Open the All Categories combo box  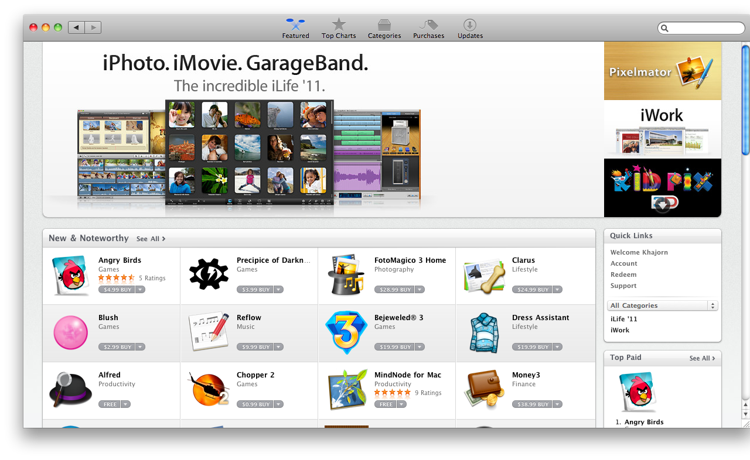pos(663,305)
